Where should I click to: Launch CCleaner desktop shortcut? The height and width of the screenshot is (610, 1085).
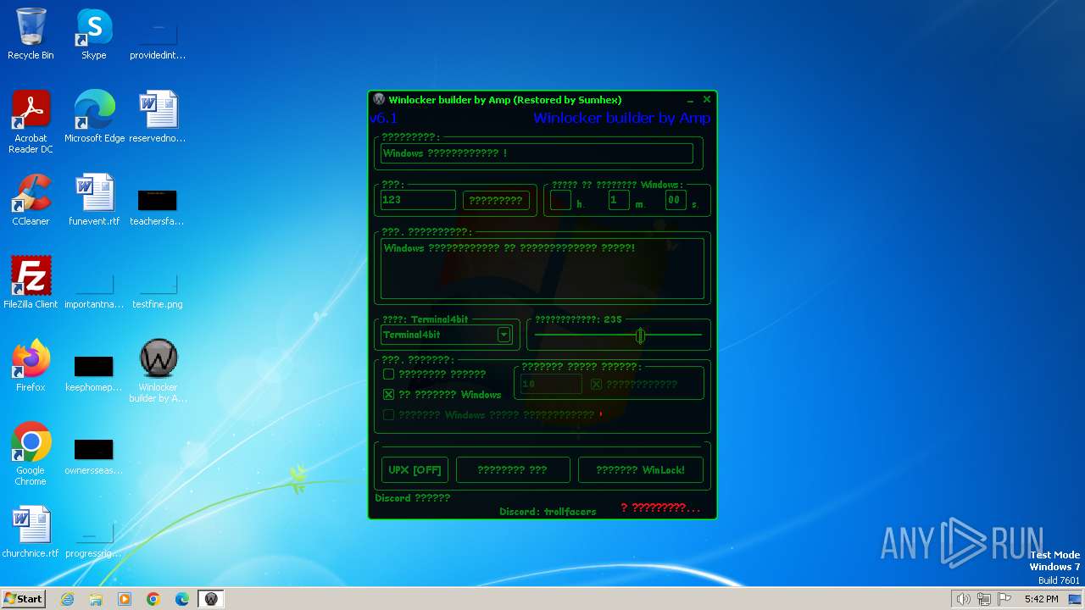[31, 200]
